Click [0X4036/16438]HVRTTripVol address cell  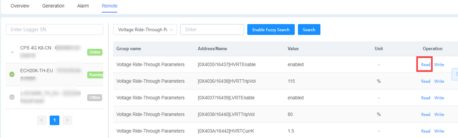(227, 81)
